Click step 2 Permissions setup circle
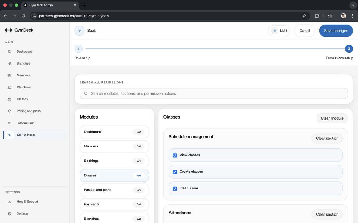358x223 pixels. 349,49
